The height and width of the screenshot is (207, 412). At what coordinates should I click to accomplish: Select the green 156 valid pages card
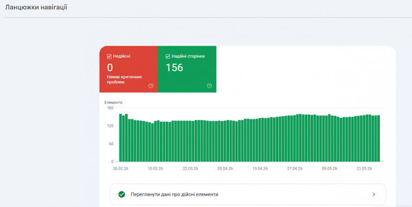[x=187, y=69]
